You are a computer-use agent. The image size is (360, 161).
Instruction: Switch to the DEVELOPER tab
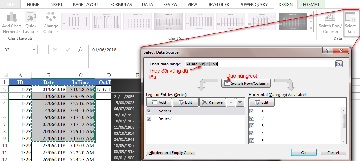pos(218,4)
